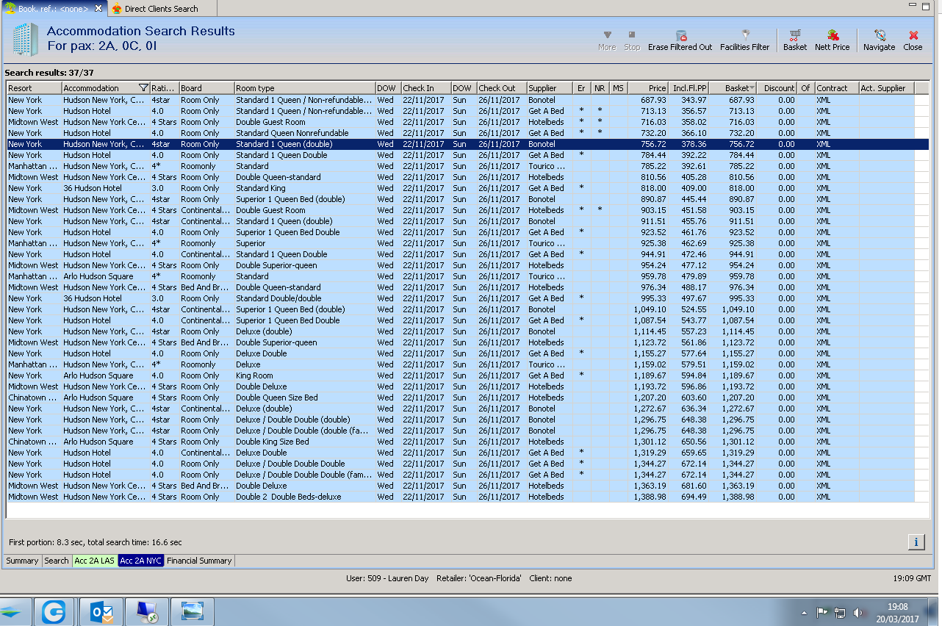Open the Financial Summary tab

(199, 561)
